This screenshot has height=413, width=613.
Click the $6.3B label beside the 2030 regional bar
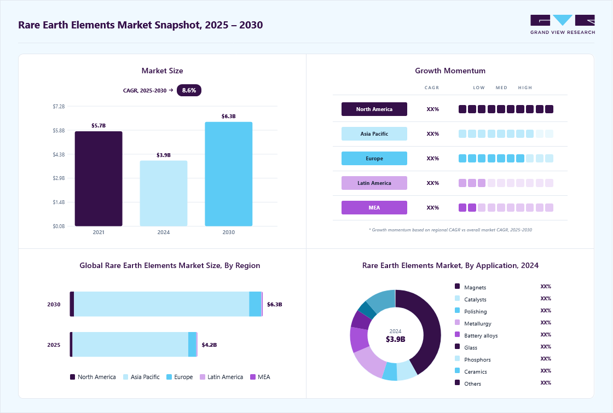(274, 304)
